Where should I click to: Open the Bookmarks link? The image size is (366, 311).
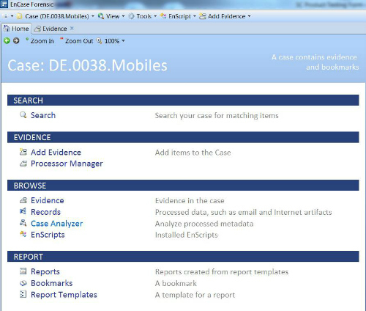(x=51, y=283)
